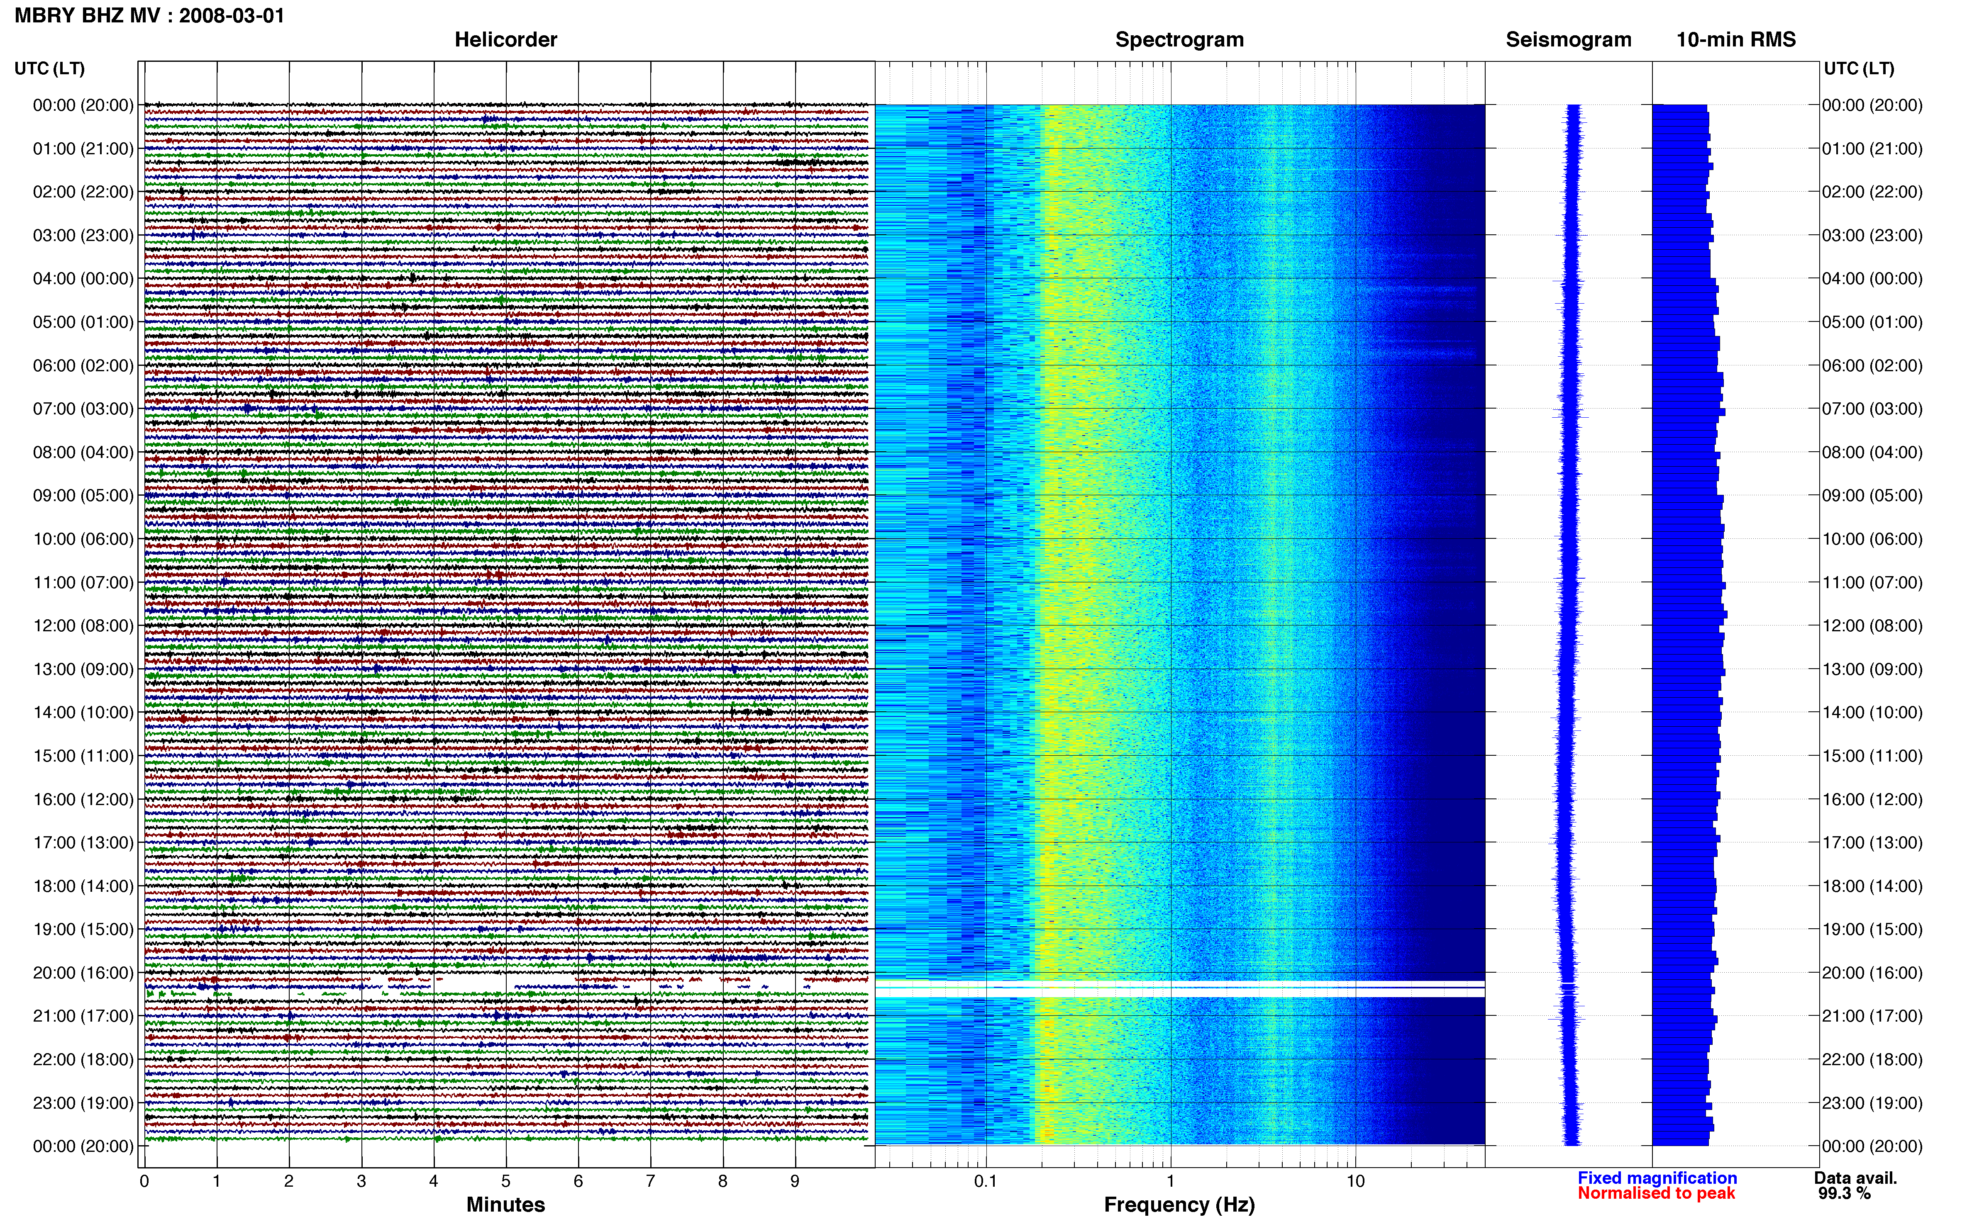Click the left time label '23:00 (19:00)'
Screen dimensions: 1967x1229
[x=83, y=1103]
